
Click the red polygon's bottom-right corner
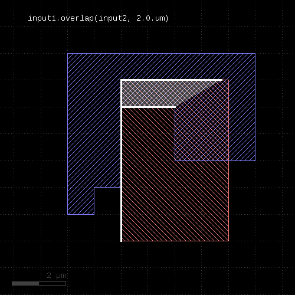[229, 241]
